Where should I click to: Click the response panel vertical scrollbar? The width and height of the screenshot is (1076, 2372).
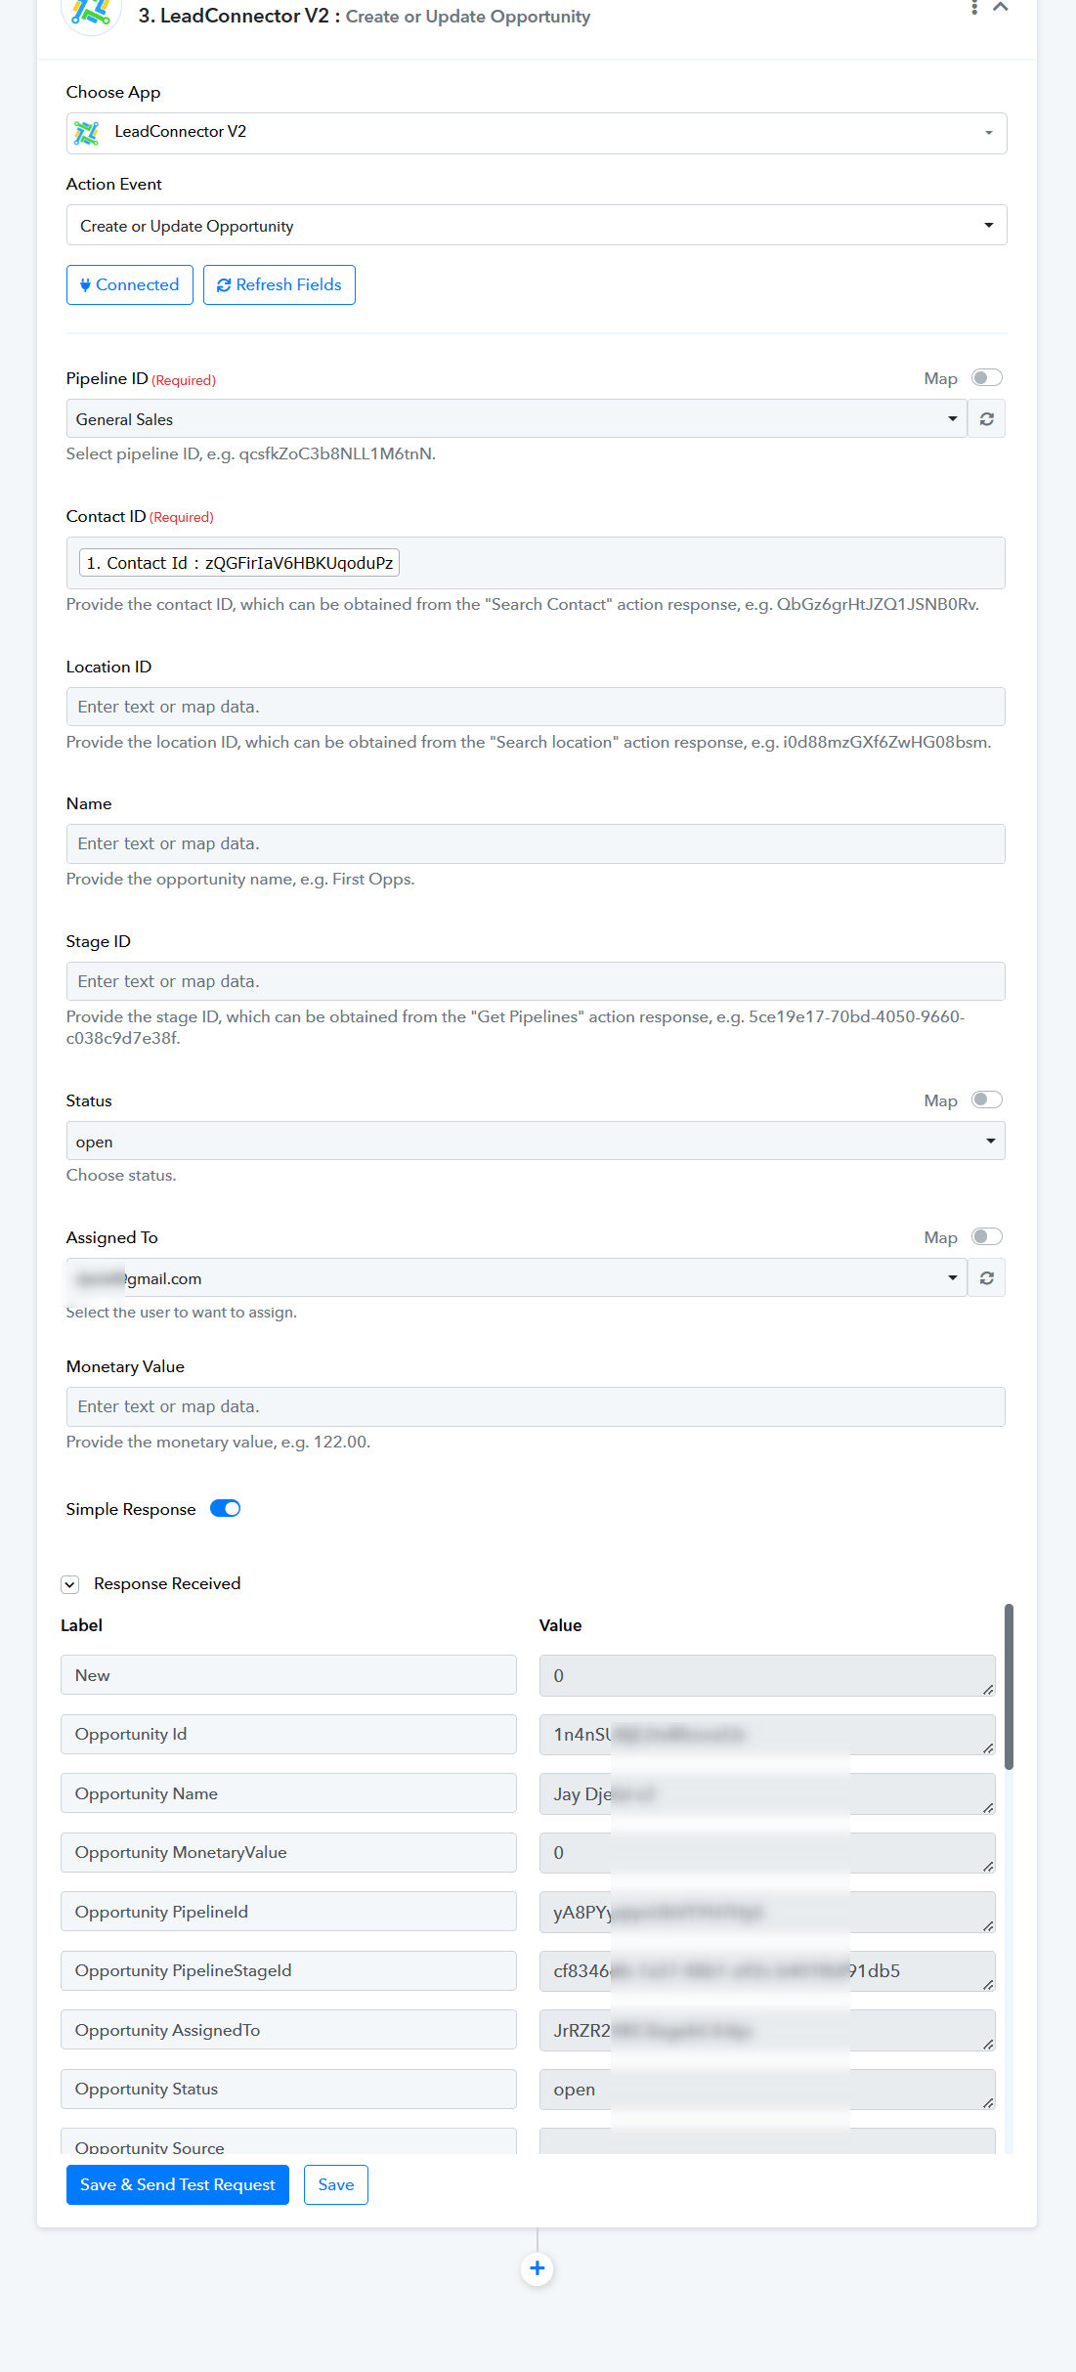point(1009,1687)
